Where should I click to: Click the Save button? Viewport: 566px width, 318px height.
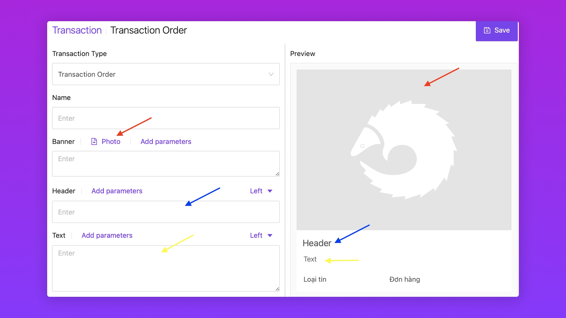(x=497, y=31)
